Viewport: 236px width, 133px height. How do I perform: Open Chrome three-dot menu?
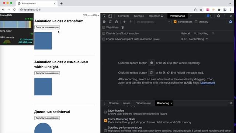tap(230, 10)
